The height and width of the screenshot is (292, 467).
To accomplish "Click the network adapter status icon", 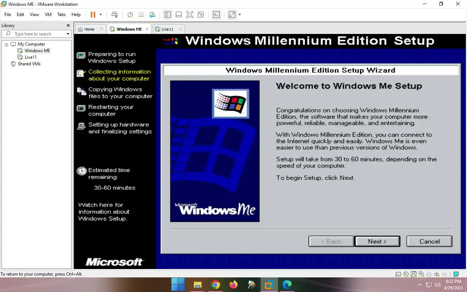I will point(421,274).
